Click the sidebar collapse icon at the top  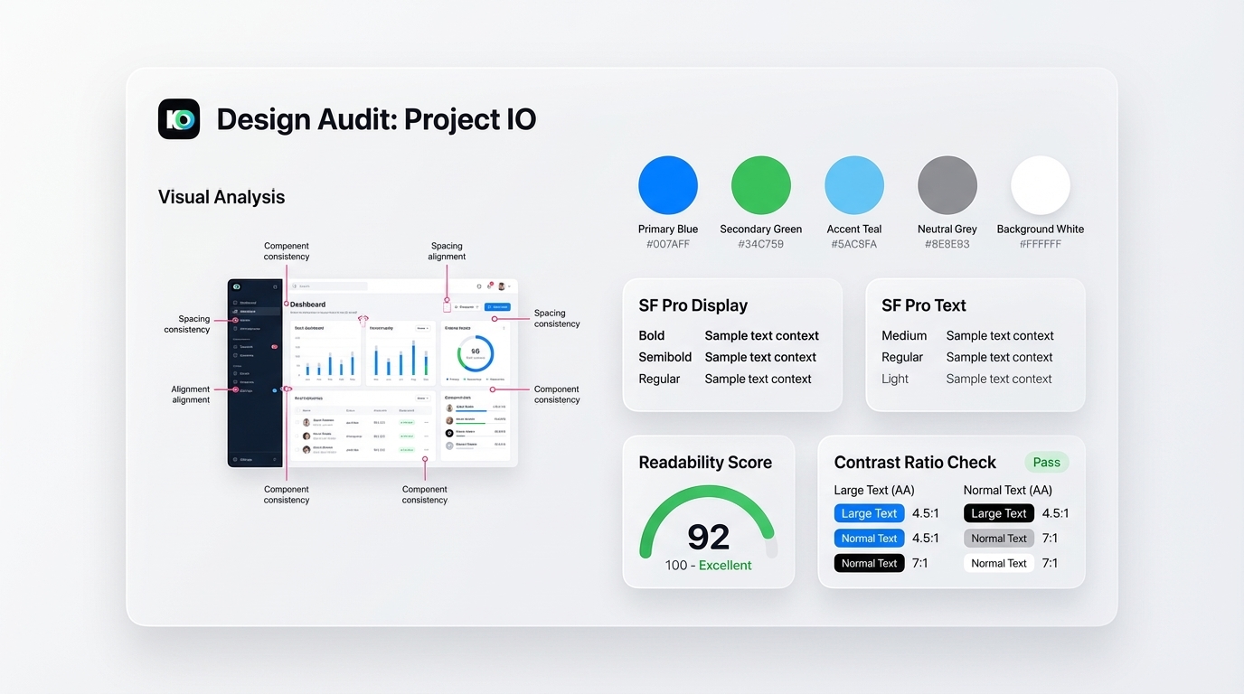pos(275,286)
